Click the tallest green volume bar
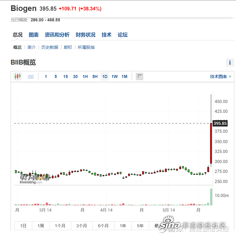The height and width of the screenshot is (236, 236). point(211,197)
